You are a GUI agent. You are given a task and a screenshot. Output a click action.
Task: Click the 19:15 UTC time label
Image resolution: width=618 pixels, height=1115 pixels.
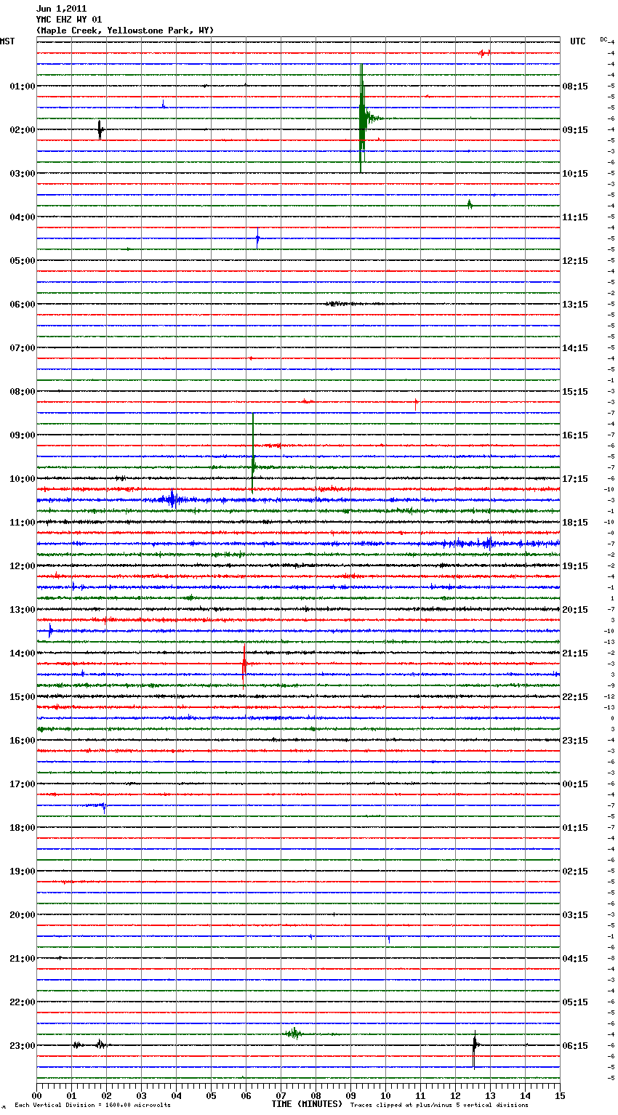pos(575,565)
